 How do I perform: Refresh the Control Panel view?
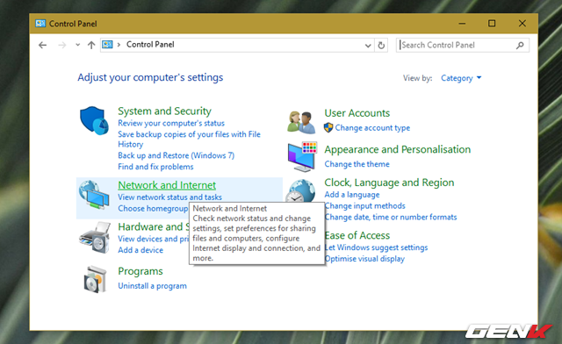(x=381, y=45)
